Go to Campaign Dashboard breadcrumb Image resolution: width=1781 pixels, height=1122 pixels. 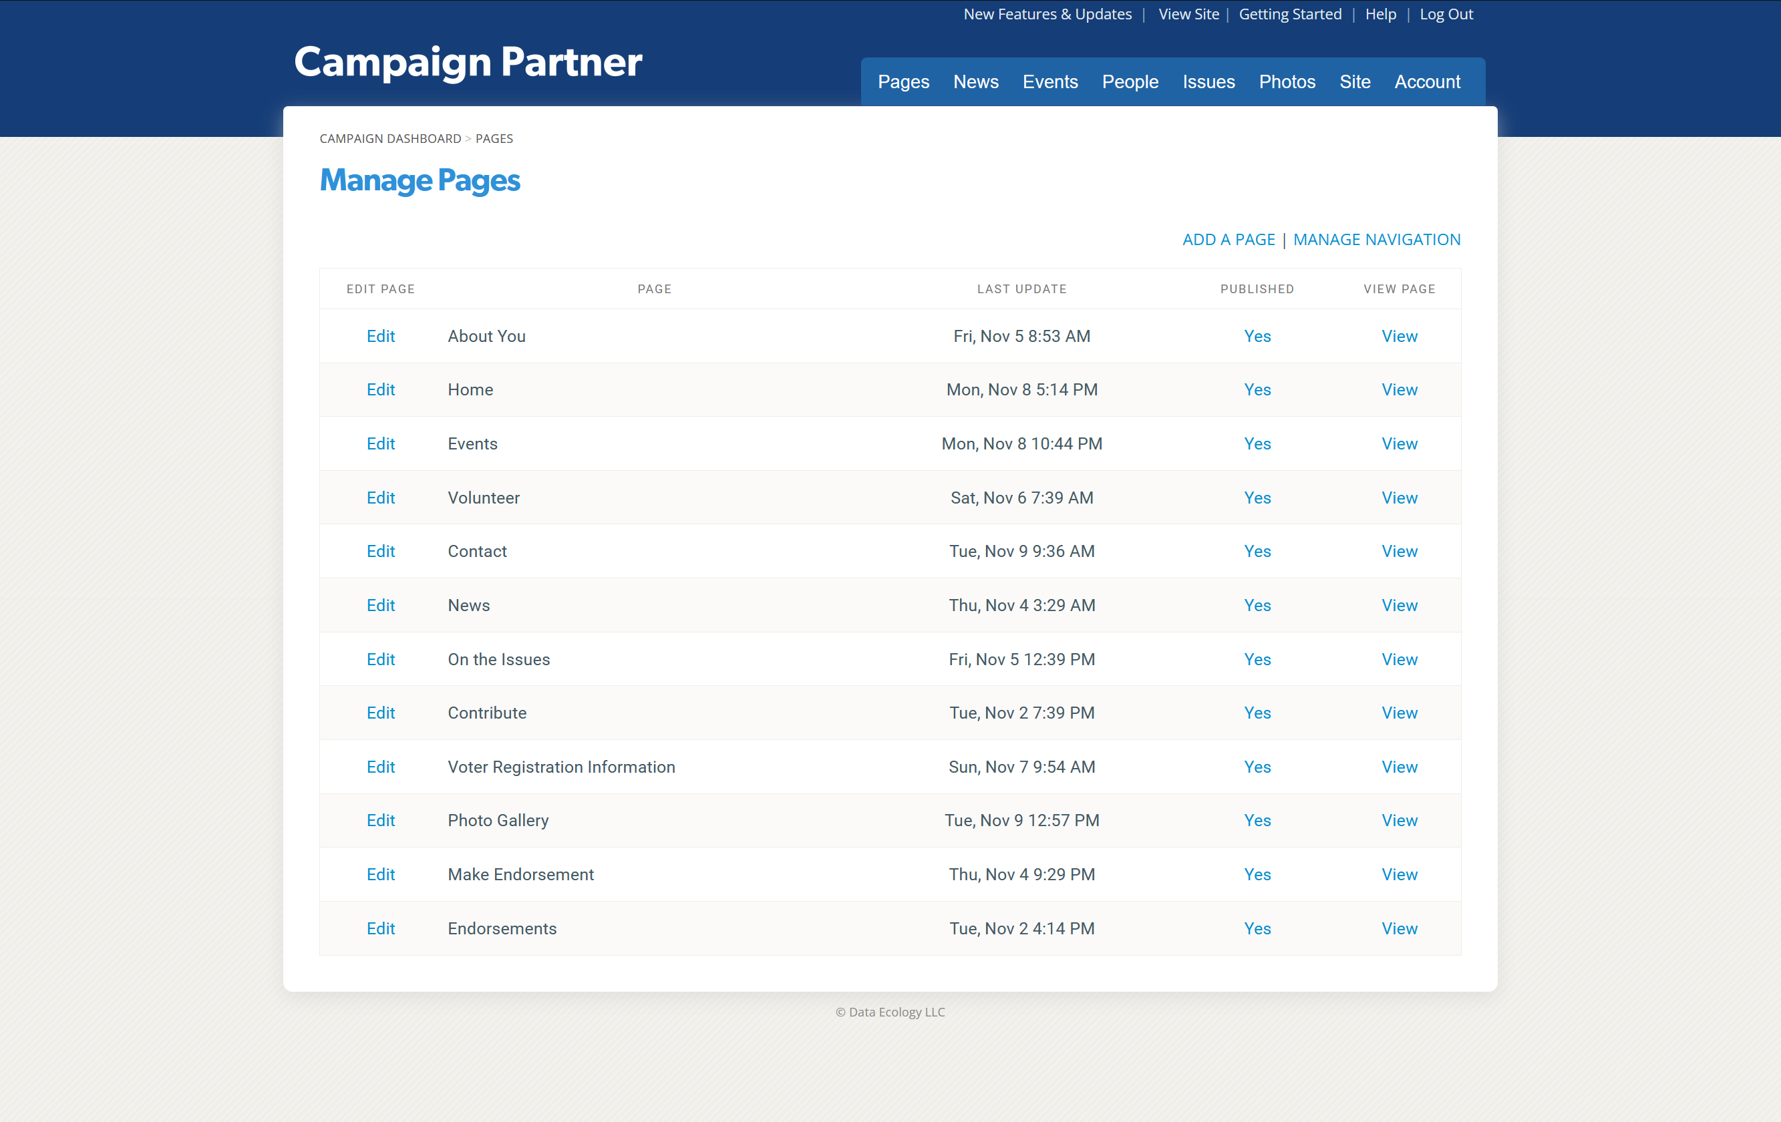click(x=389, y=138)
